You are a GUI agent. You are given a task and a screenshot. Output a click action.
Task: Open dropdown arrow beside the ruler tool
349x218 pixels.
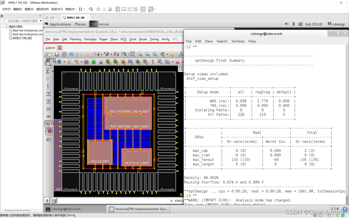[x=81, y=62]
